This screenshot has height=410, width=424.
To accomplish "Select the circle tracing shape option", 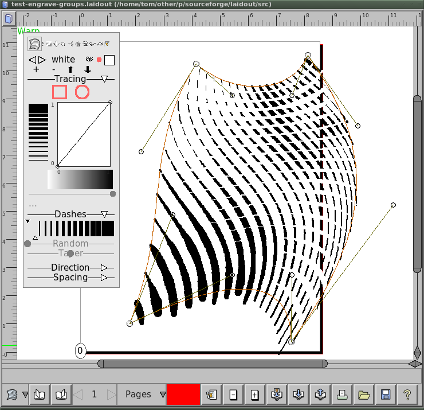I will 82,92.
